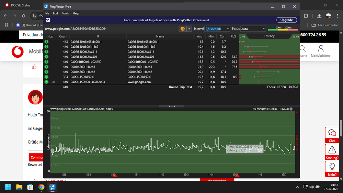343x193 pixels.
Task: Select hop 8 green circle icon
Action: pos(46,77)
